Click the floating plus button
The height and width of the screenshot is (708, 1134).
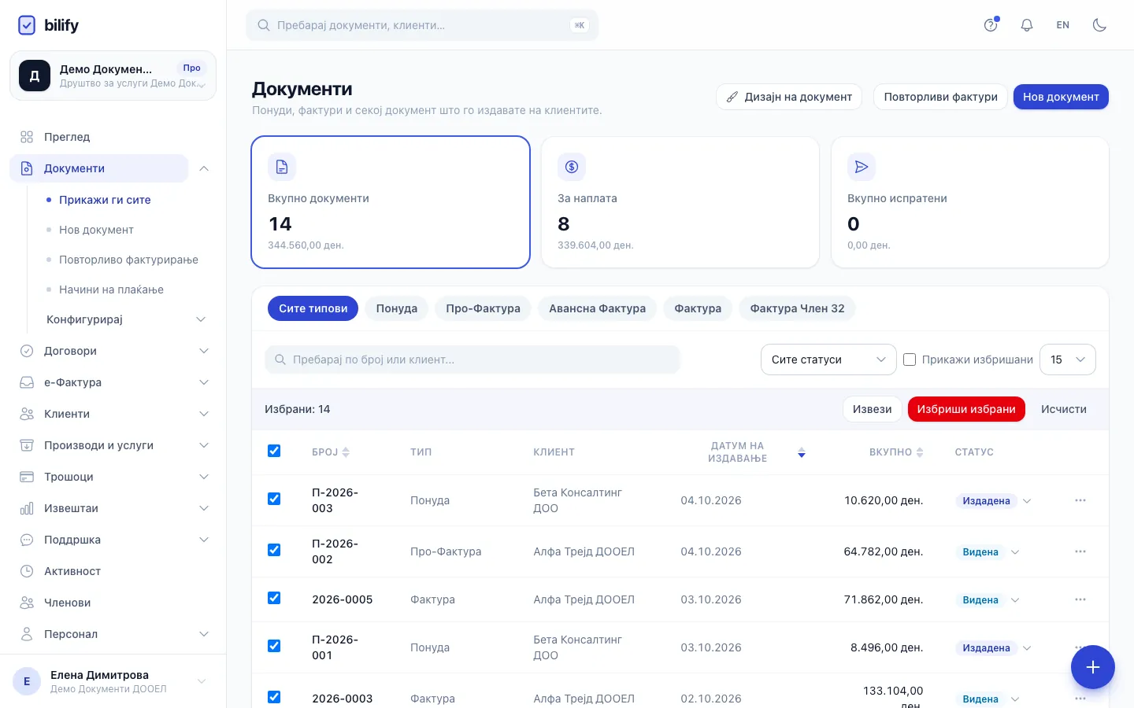[1092, 667]
